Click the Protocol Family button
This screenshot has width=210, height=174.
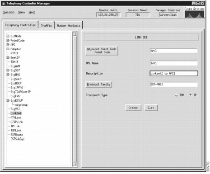[98, 85]
